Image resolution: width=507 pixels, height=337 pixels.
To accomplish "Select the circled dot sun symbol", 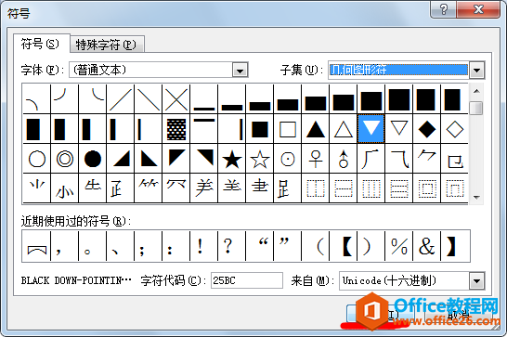I will (x=288, y=159).
